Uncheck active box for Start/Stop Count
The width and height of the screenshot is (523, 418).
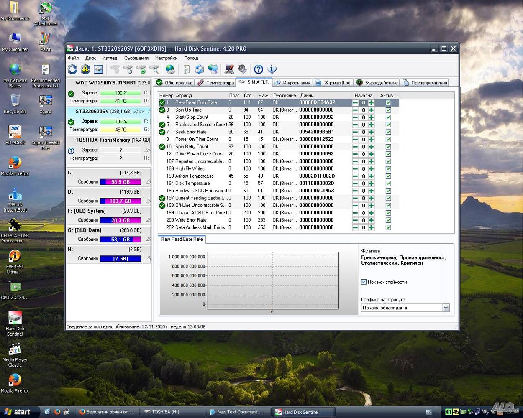click(x=388, y=117)
